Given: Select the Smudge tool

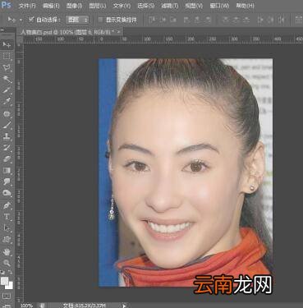Looking at the screenshot, I should pyautogui.click(x=7, y=182).
